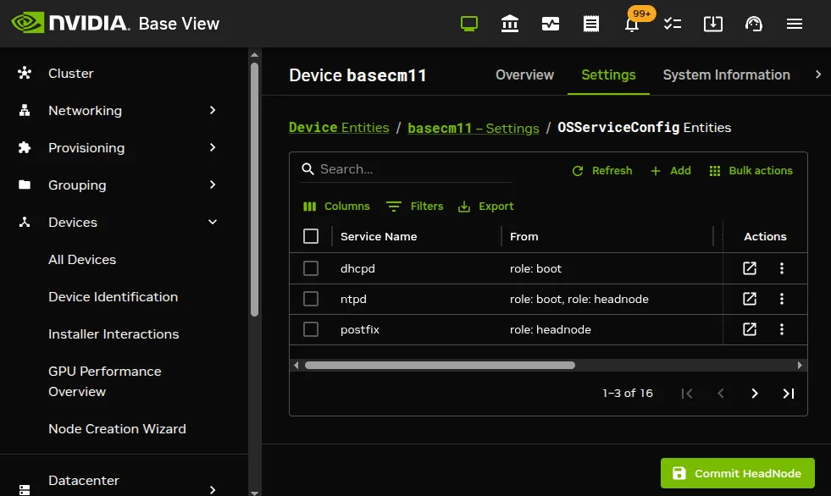Click the sidebar vertical scrollbar thumb
831x496 pixels.
254,190
